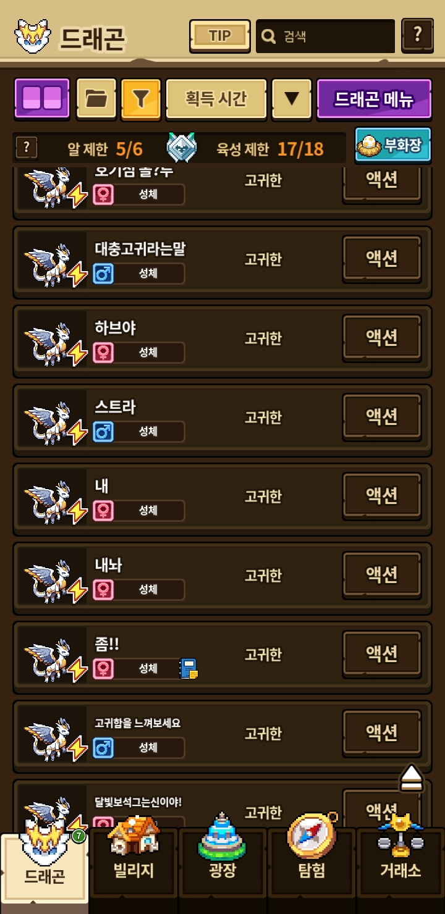Viewport: 445px width, 914px height.
Task: Open the folder icon button
Action: pyautogui.click(x=96, y=98)
